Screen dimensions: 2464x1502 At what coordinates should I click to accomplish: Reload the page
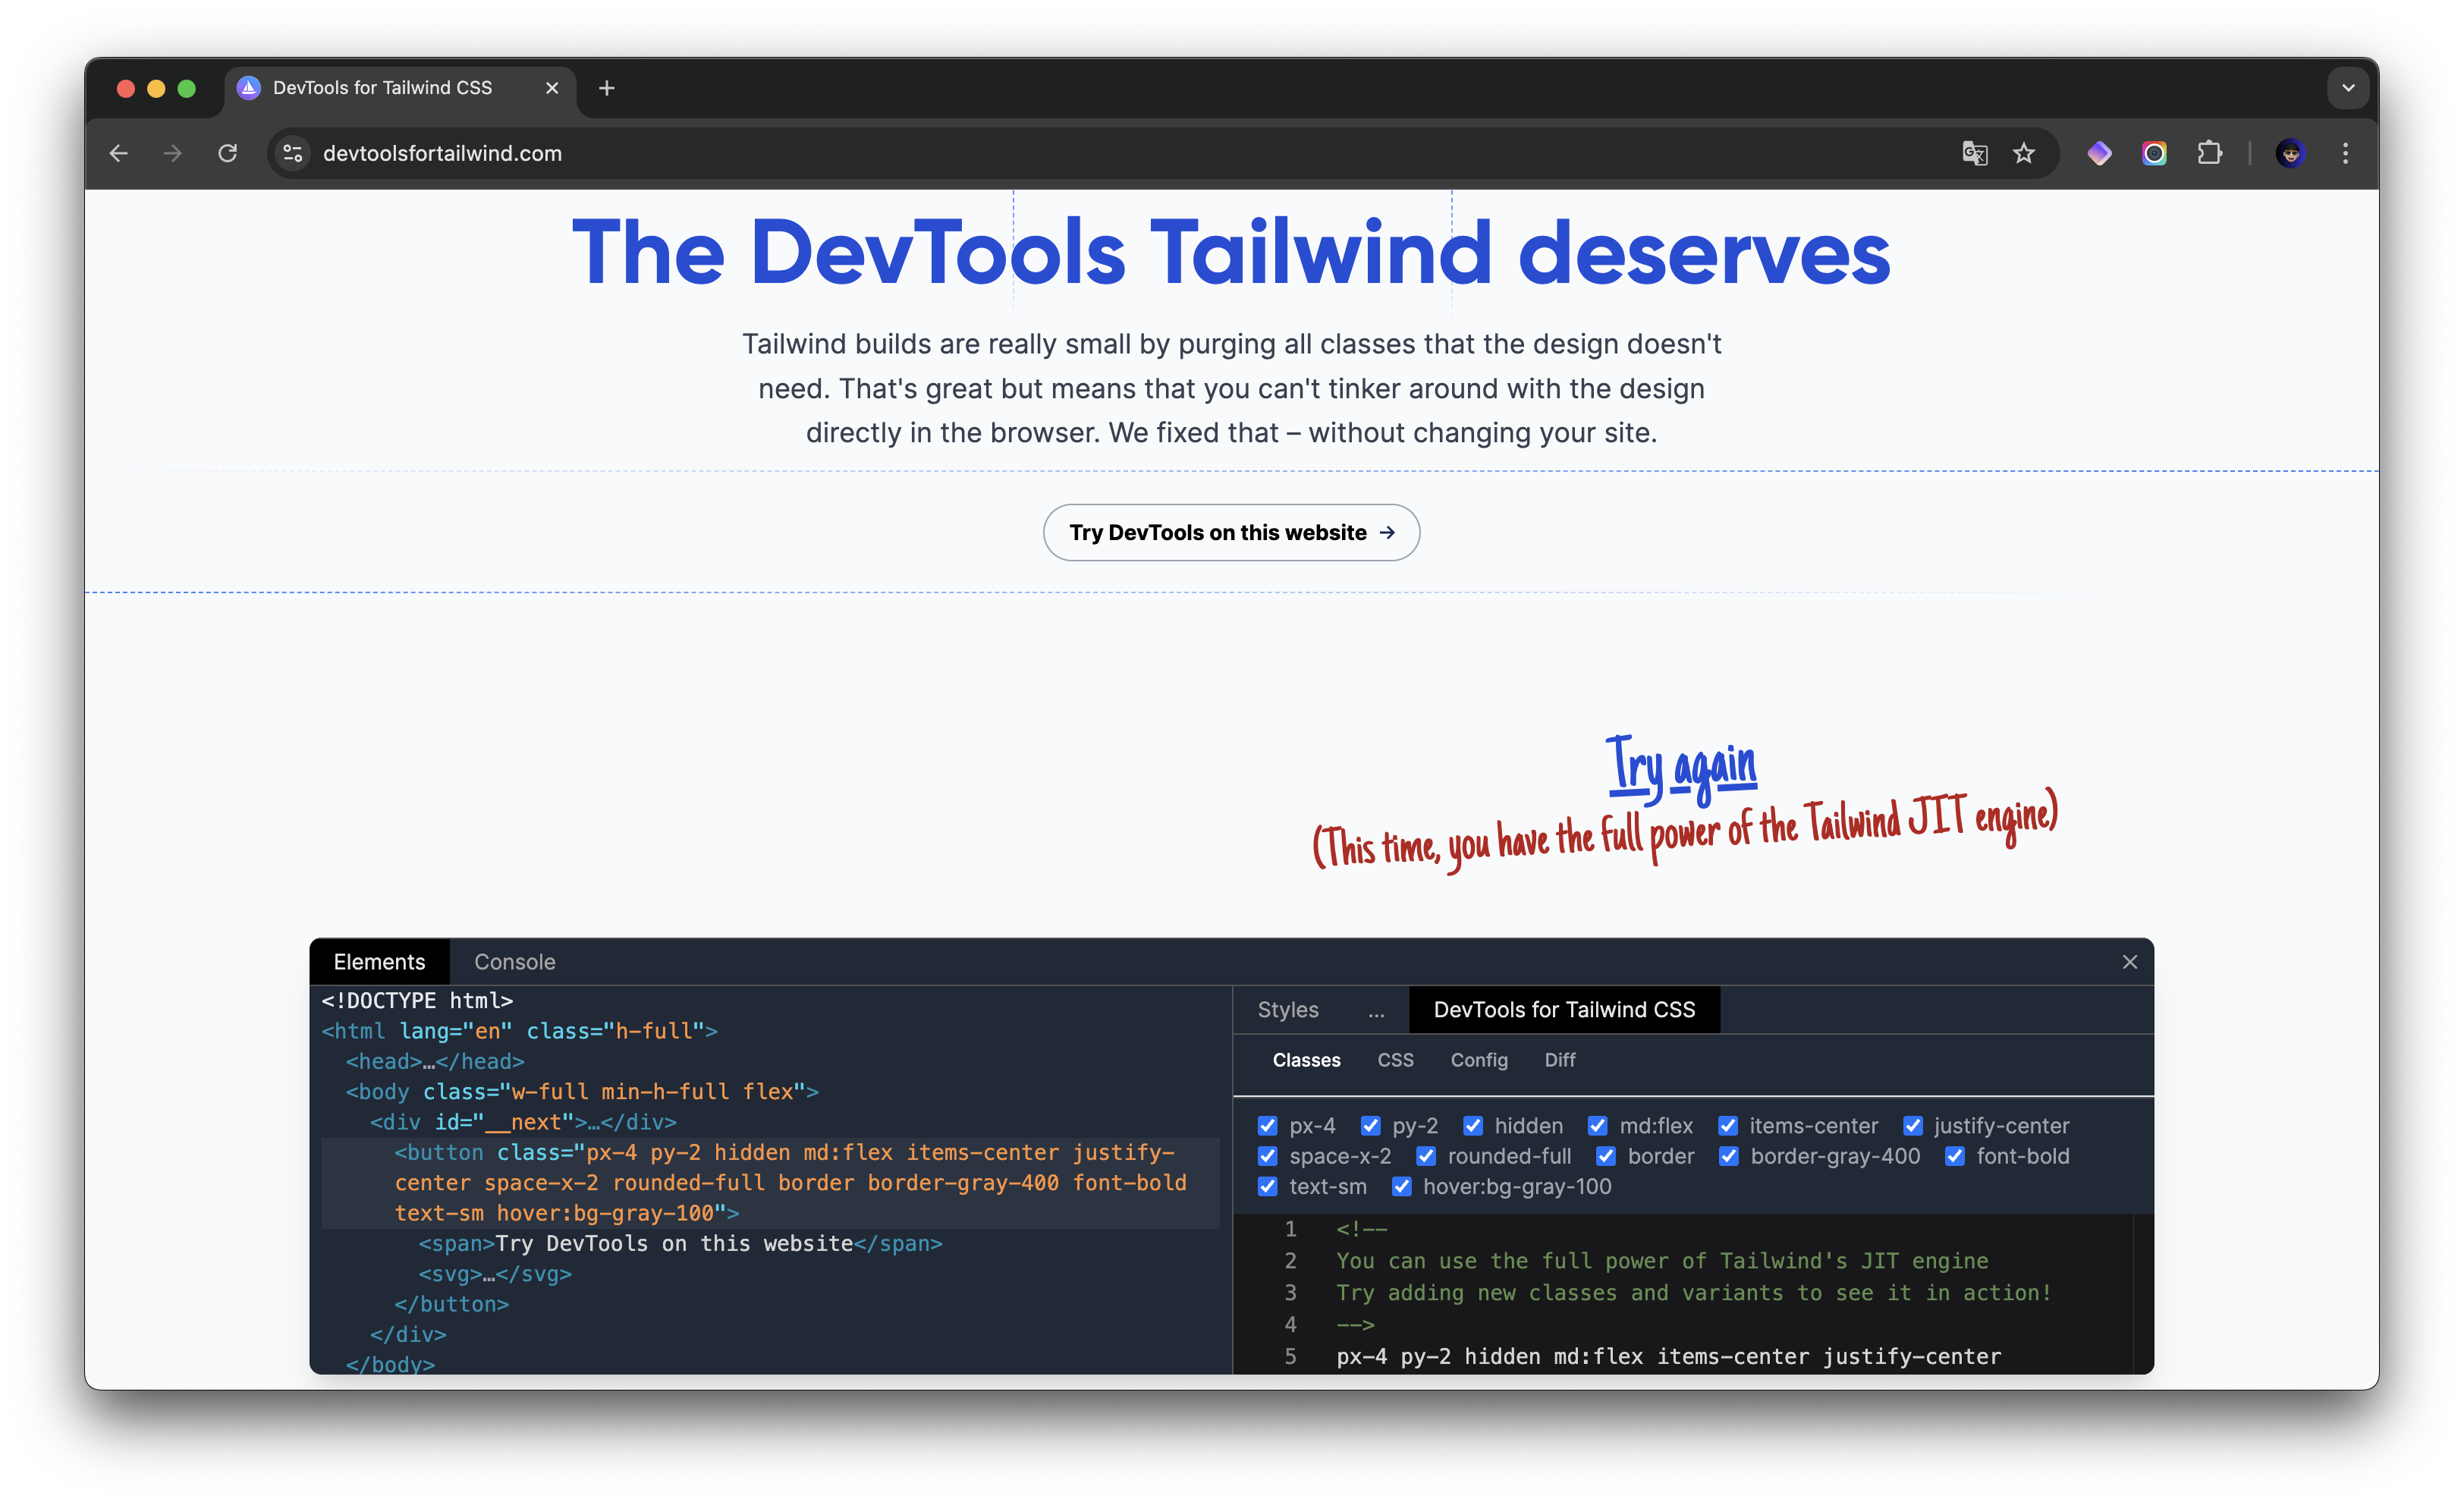pos(228,153)
